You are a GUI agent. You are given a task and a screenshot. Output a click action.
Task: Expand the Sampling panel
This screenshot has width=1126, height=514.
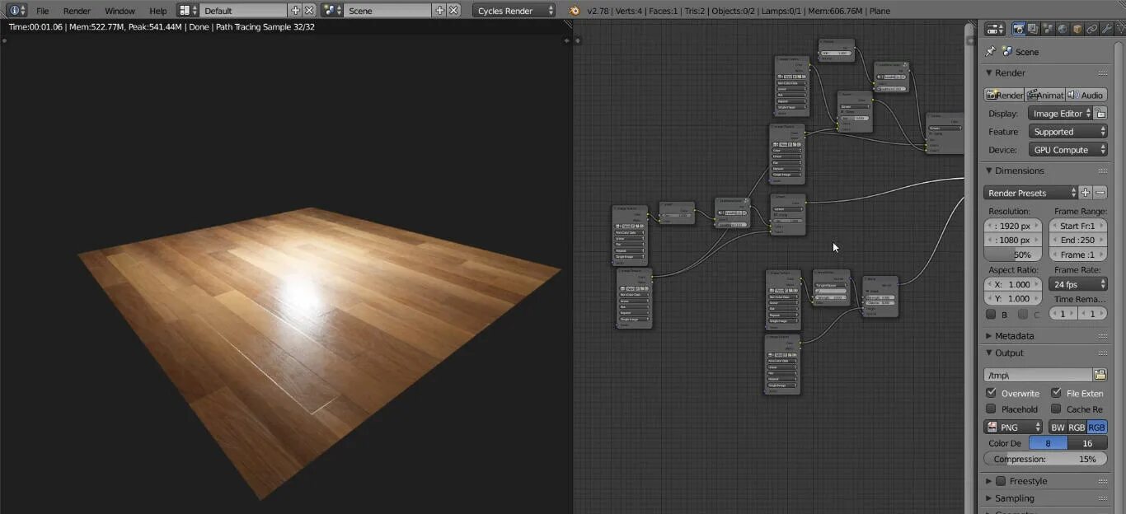point(1014,498)
